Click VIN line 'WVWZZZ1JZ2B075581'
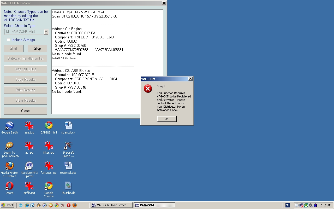 click(73, 50)
